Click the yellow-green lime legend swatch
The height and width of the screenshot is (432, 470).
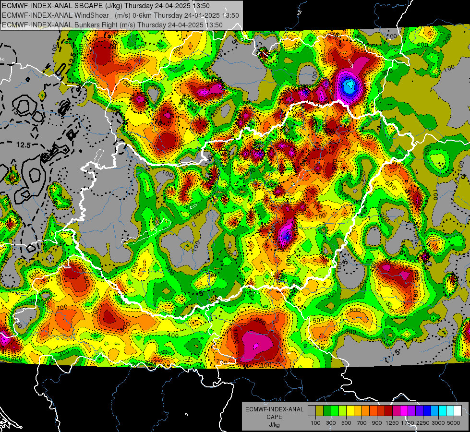(x=343, y=411)
